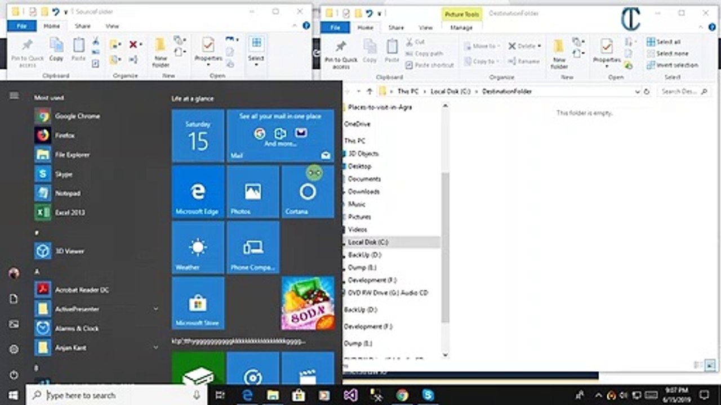
Task: Click the navigation pane scroll-down arrow
Action: point(444,355)
